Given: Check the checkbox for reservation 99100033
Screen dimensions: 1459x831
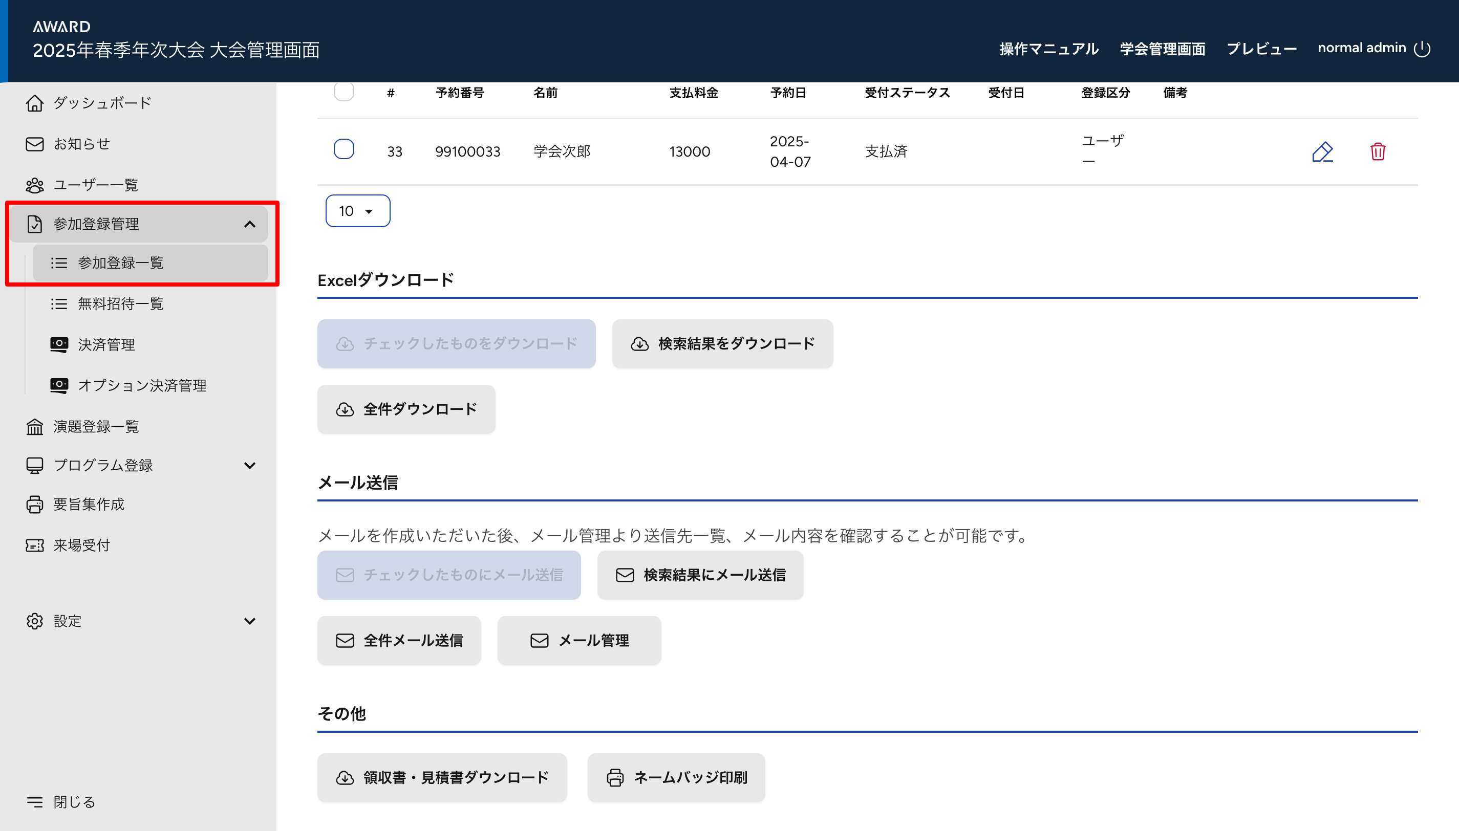Looking at the screenshot, I should [344, 149].
